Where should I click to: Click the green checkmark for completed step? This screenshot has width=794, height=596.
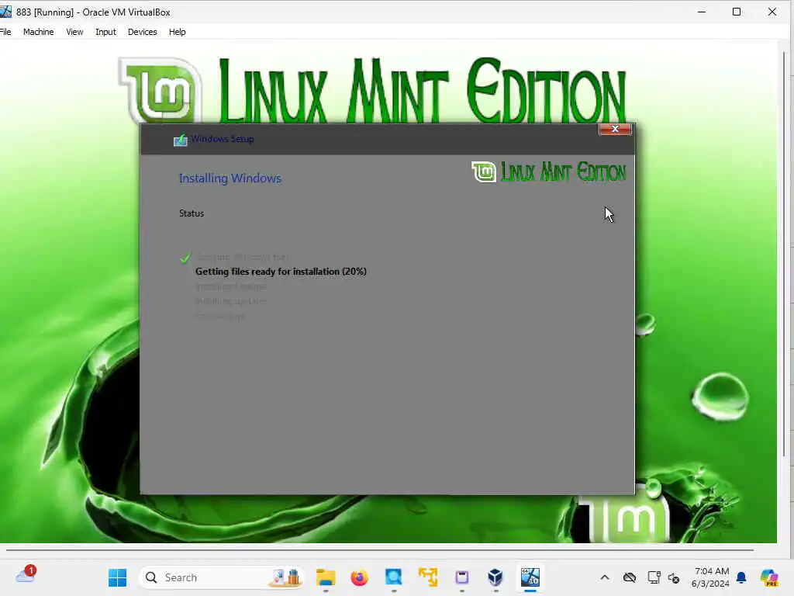click(x=185, y=258)
